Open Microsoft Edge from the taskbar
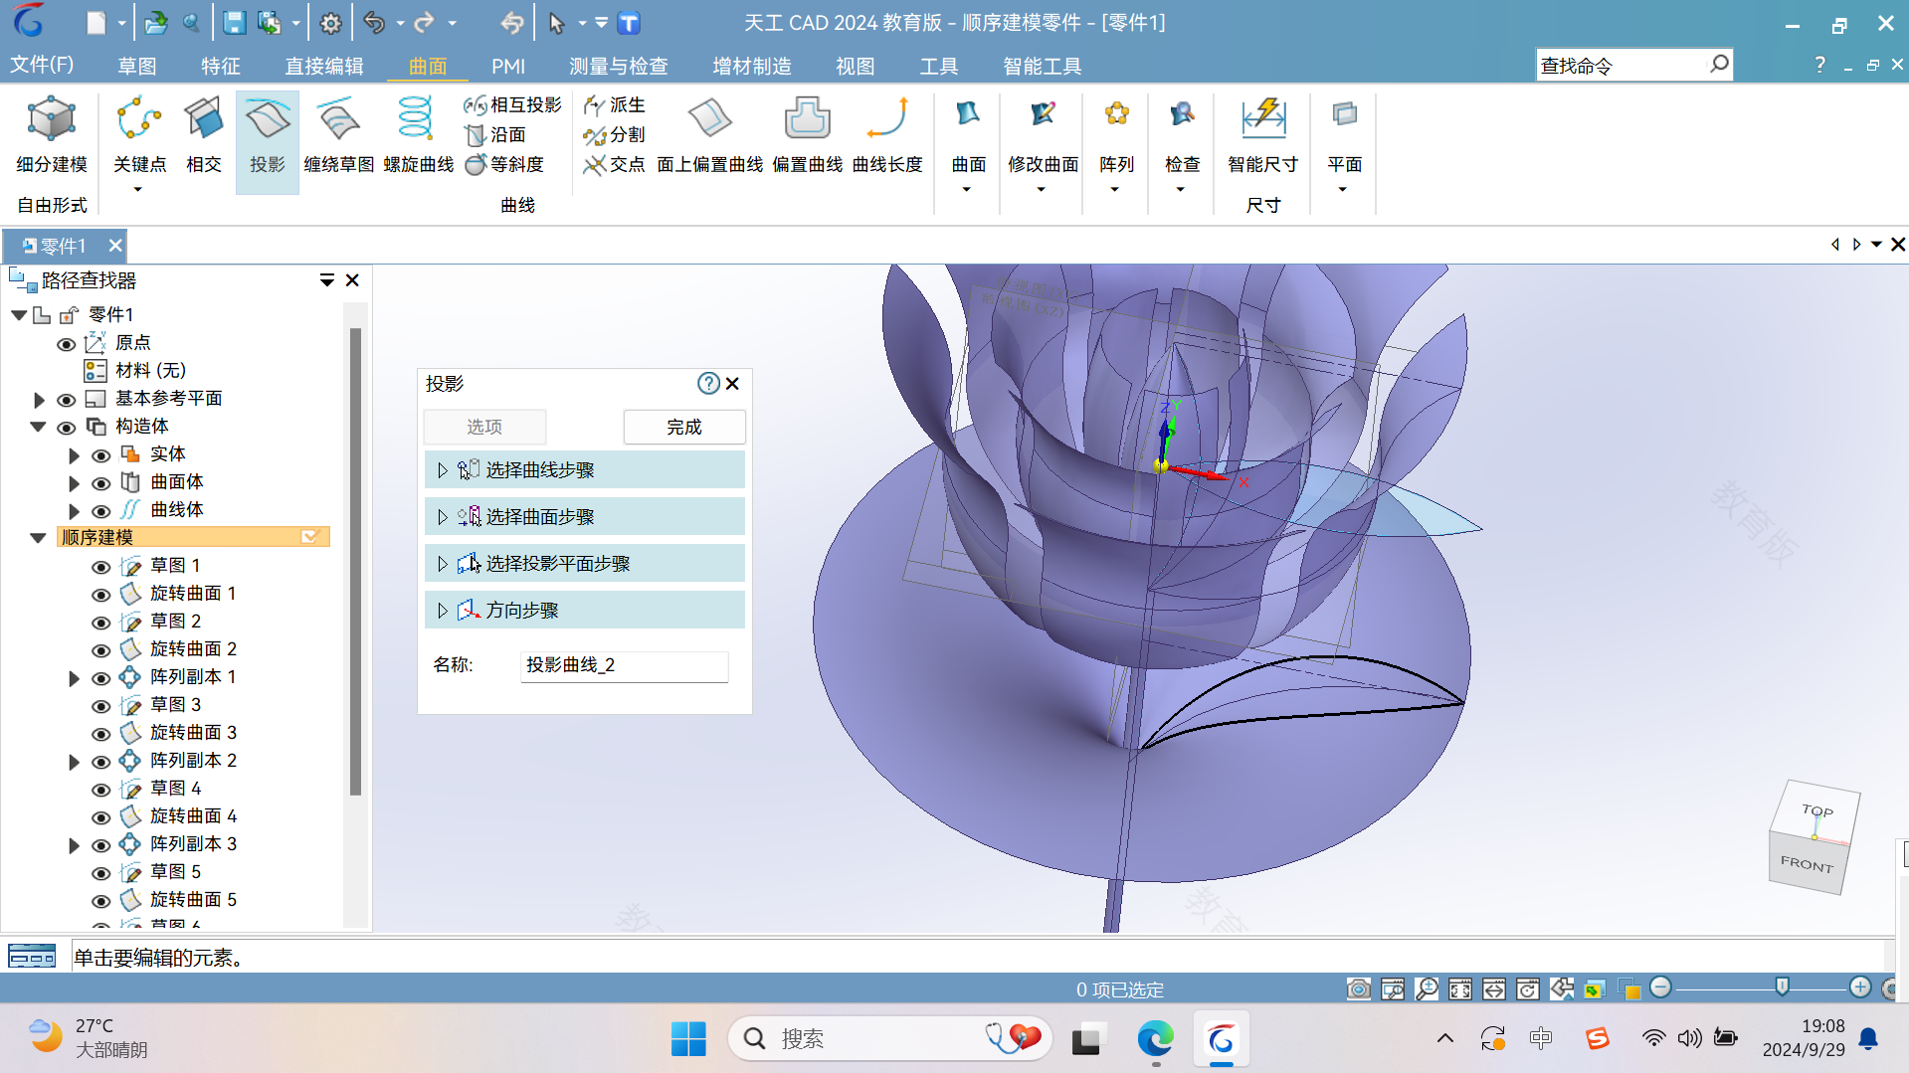1909x1073 pixels. (1155, 1039)
